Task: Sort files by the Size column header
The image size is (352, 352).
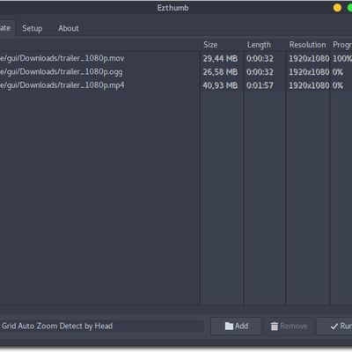Action: point(210,45)
